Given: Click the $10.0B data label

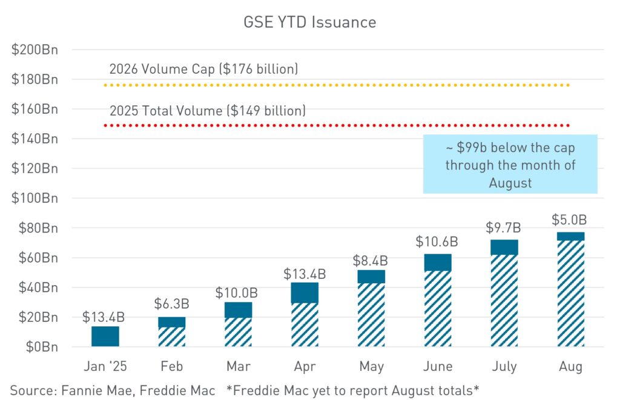Looking at the screenshot, I should [x=237, y=292].
